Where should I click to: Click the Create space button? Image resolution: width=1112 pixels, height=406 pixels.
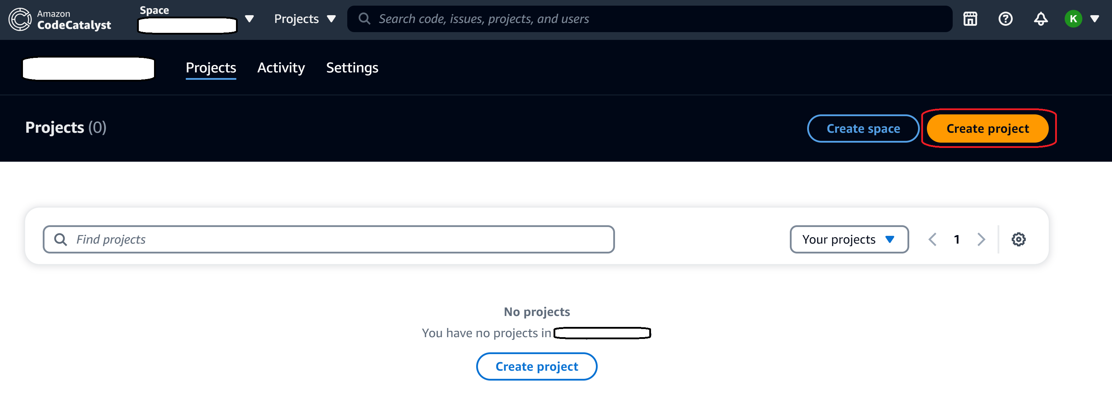click(x=863, y=128)
